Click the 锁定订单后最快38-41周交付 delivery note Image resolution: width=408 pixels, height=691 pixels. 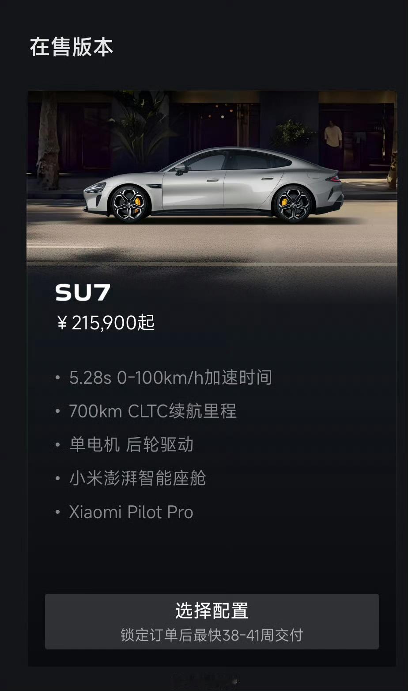pos(212,635)
